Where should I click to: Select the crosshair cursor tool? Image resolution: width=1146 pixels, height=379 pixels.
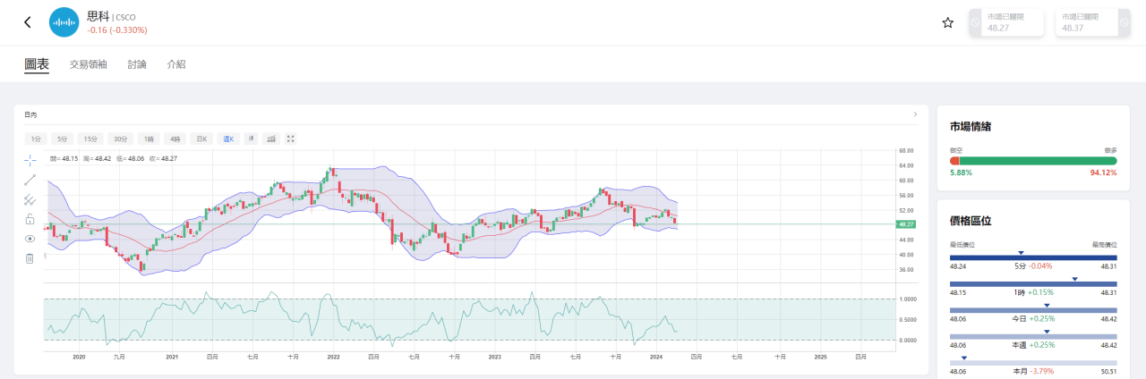click(30, 159)
